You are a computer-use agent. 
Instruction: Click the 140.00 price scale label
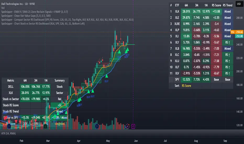(x=239, y=112)
